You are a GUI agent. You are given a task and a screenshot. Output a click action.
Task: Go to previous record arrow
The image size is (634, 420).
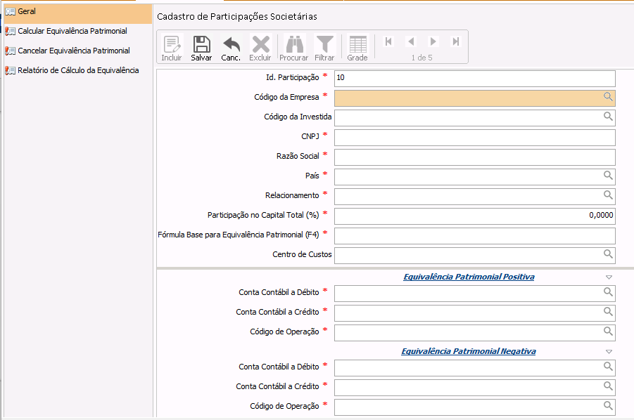point(411,41)
